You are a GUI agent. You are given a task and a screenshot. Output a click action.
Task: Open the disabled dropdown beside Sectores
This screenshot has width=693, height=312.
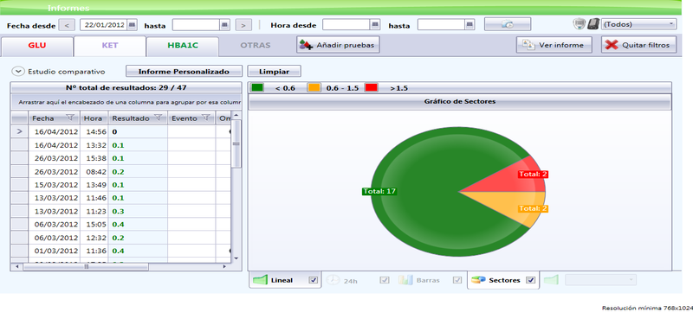601,279
